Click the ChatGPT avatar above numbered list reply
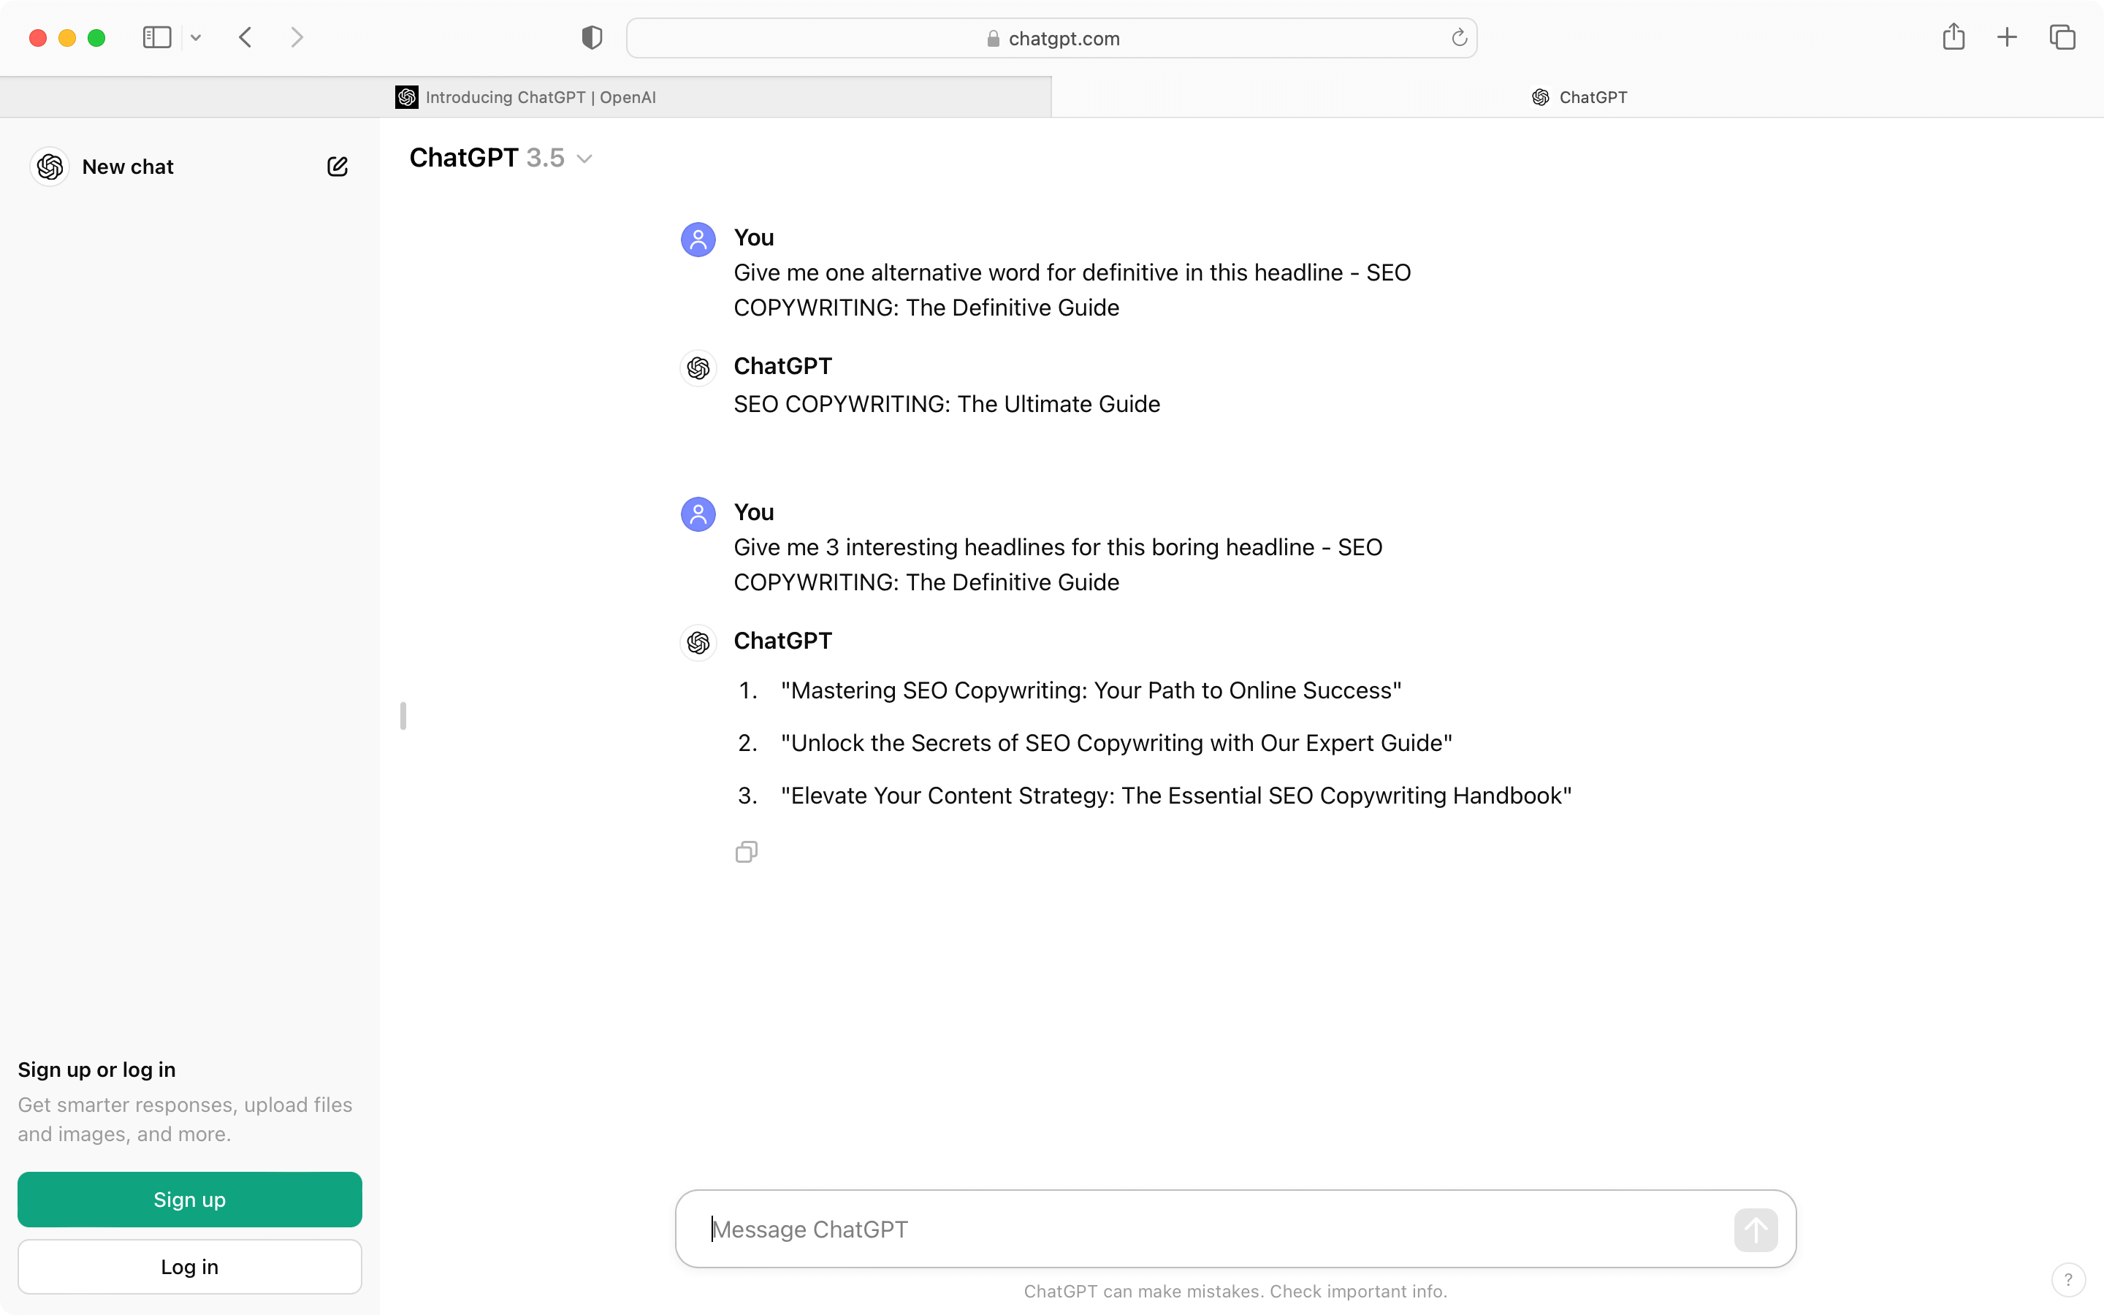The image size is (2104, 1315). [698, 643]
